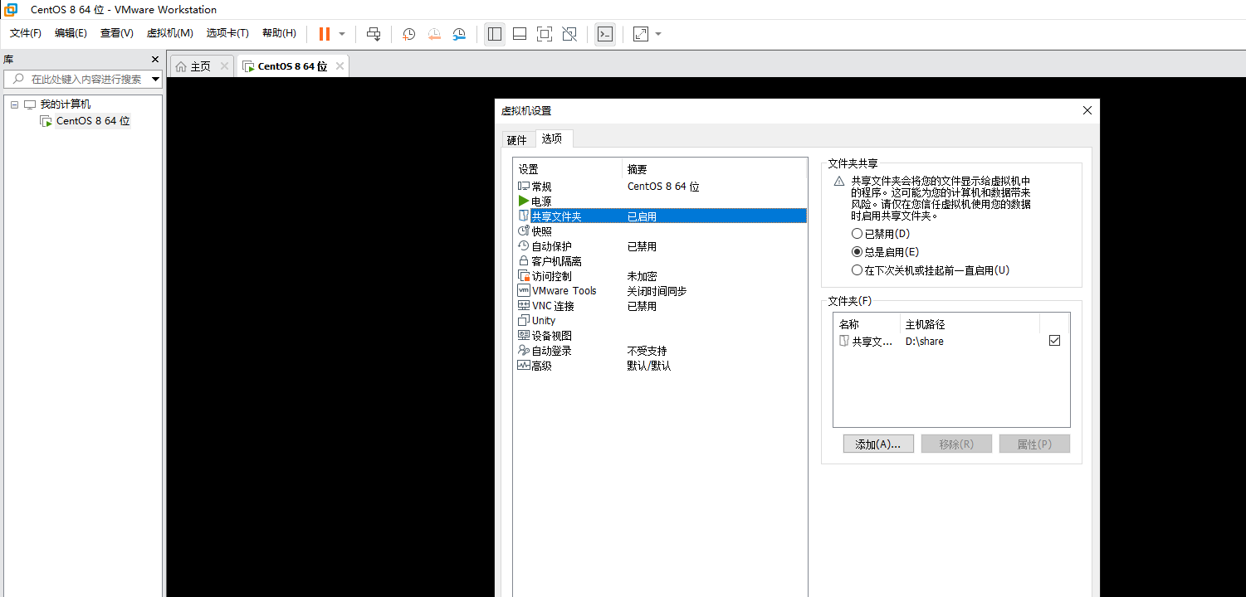The height and width of the screenshot is (597, 1246).
Task: Open the power options dropdown beside pause
Action: tap(342, 34)
